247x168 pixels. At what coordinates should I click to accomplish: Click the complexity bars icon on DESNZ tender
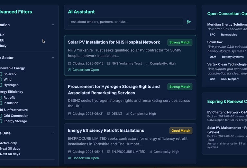127,114
